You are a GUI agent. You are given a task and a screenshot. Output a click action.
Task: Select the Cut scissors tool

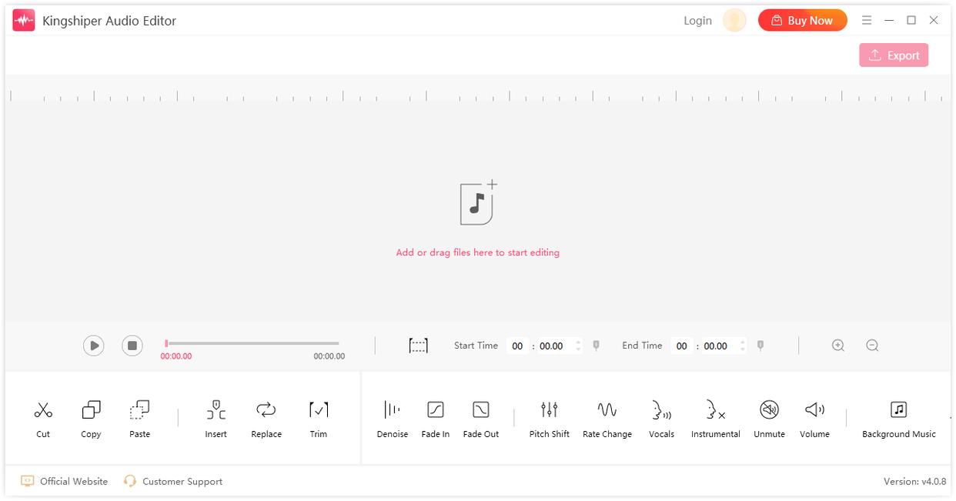(x=43, y=411)
